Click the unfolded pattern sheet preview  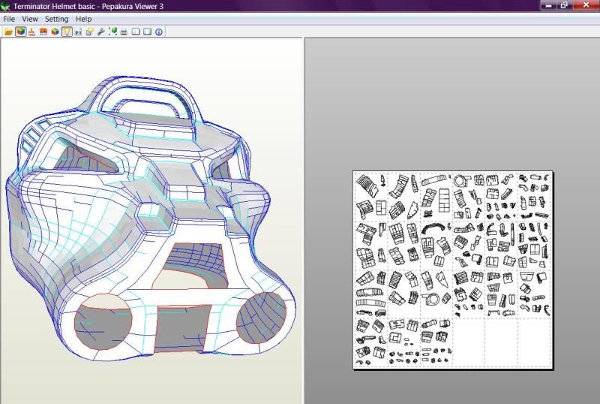(453, 270)
